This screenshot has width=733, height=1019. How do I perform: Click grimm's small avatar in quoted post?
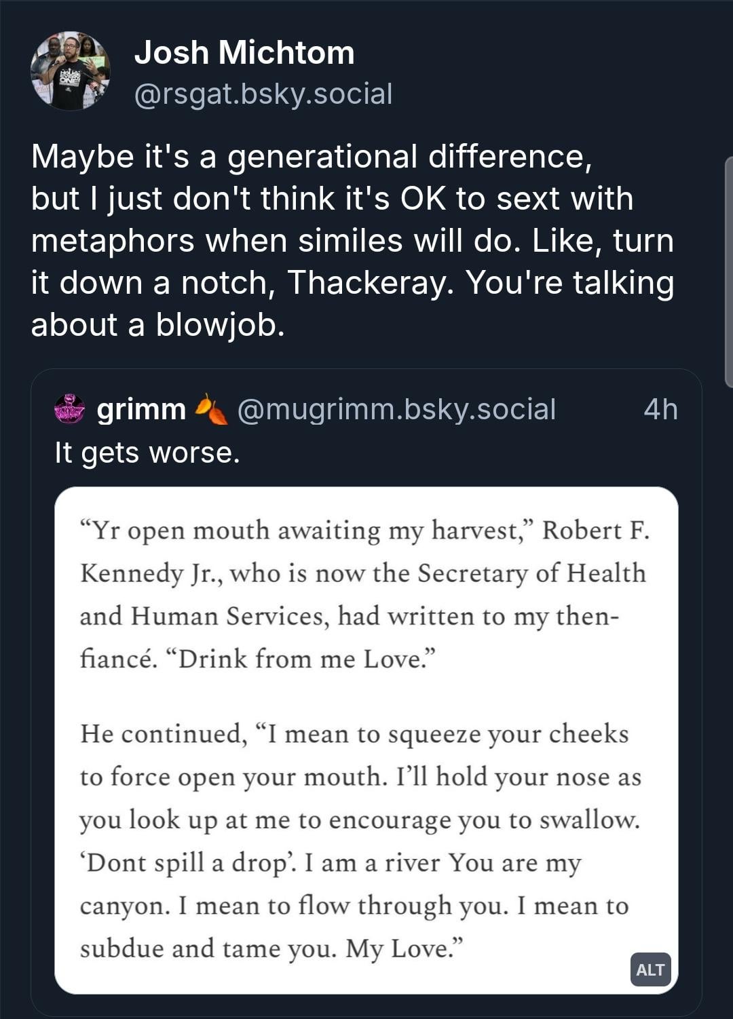click(69, 409)
